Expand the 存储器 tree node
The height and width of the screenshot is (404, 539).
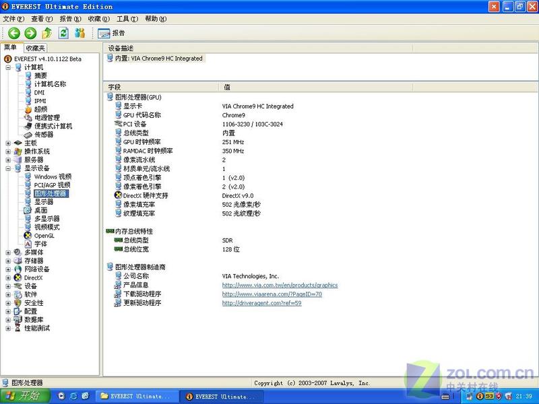(8, 261)
